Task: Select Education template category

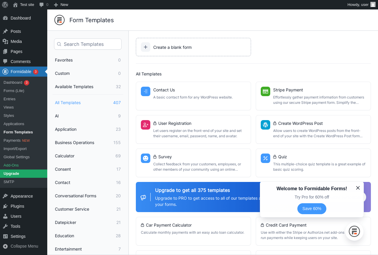Action: (x=88, y=236)
